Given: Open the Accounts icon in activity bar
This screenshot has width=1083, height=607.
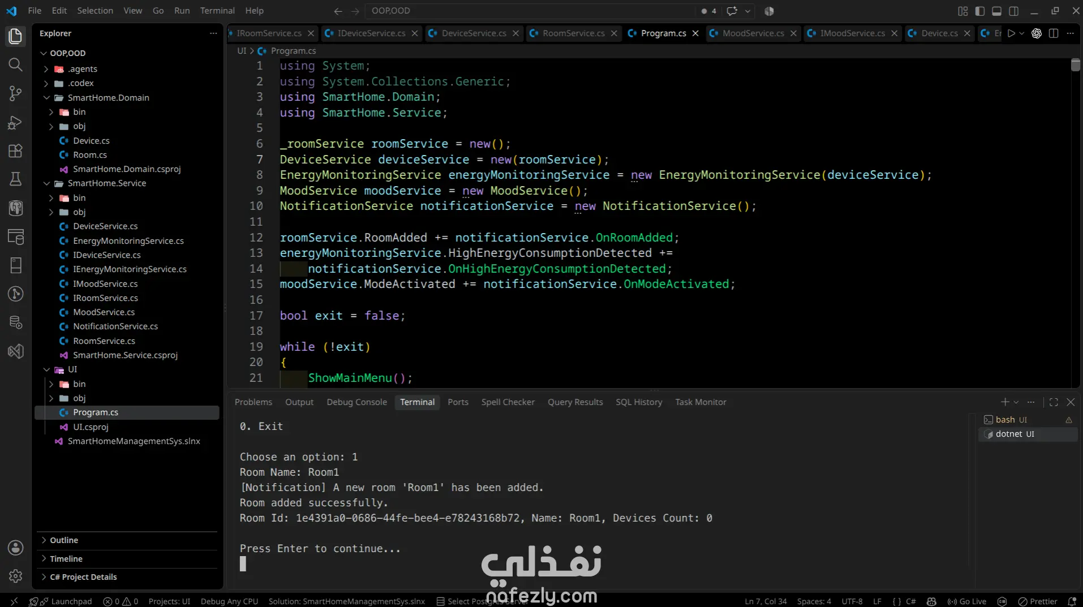Looking at the screenshot, I should [15, 548].
